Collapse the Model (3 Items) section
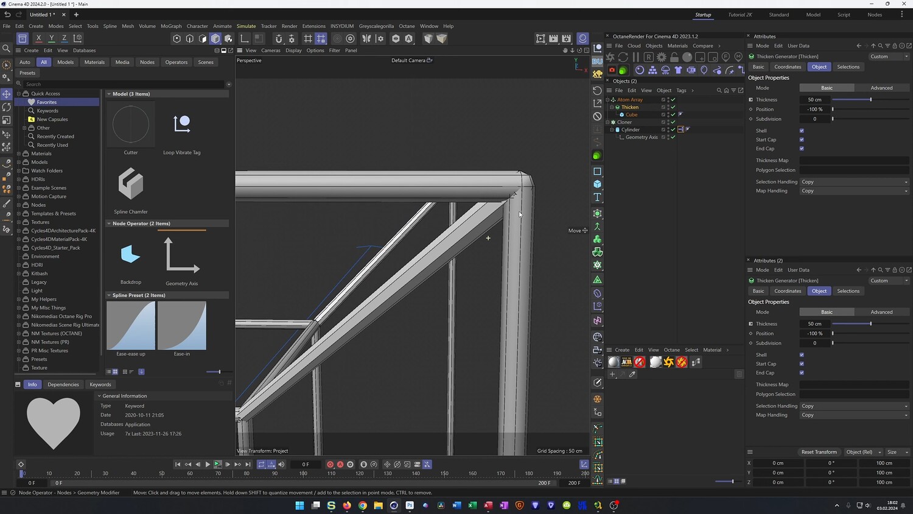913x514 pixels. pyautogui.click(x=109, y=94)
